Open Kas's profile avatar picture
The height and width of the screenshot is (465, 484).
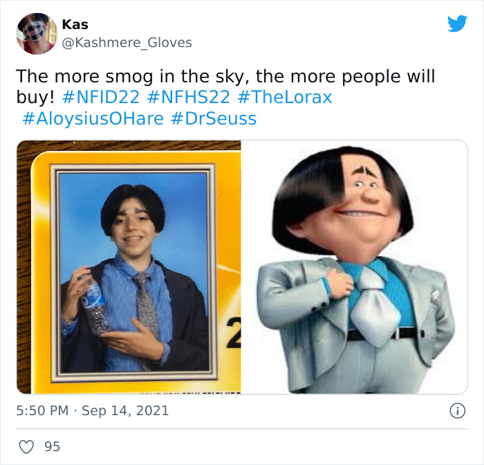coord(37,34)
